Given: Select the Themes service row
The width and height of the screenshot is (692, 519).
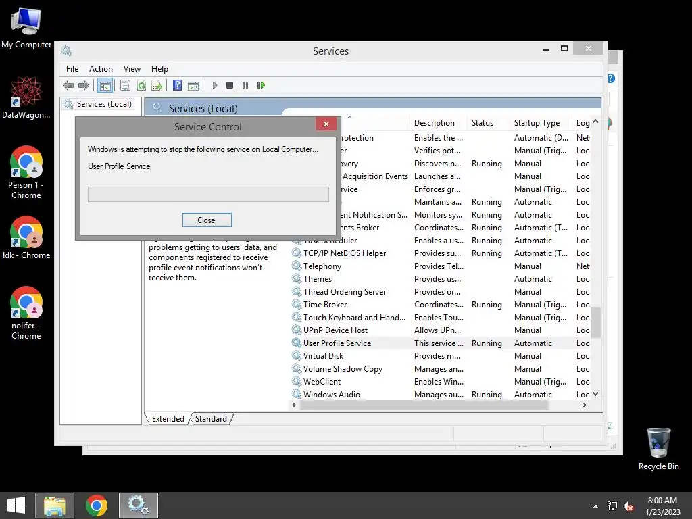Looking at the screenshot, I should click(x=441, y=279).
